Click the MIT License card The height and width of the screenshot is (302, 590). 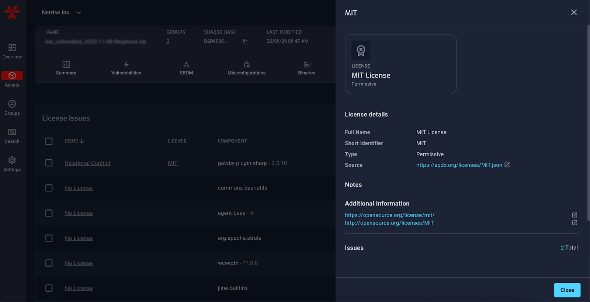(x=400, y=64)
